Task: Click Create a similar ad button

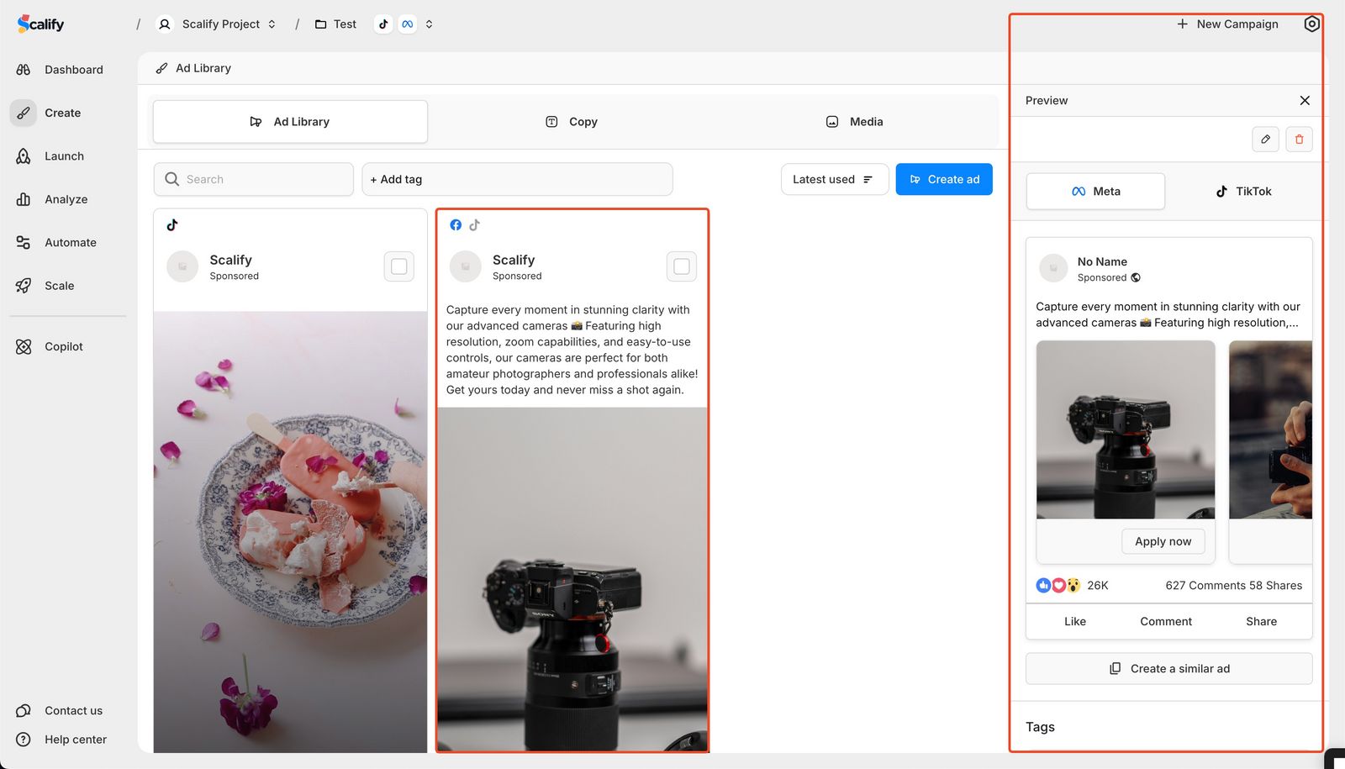Action: point(1168,669)
